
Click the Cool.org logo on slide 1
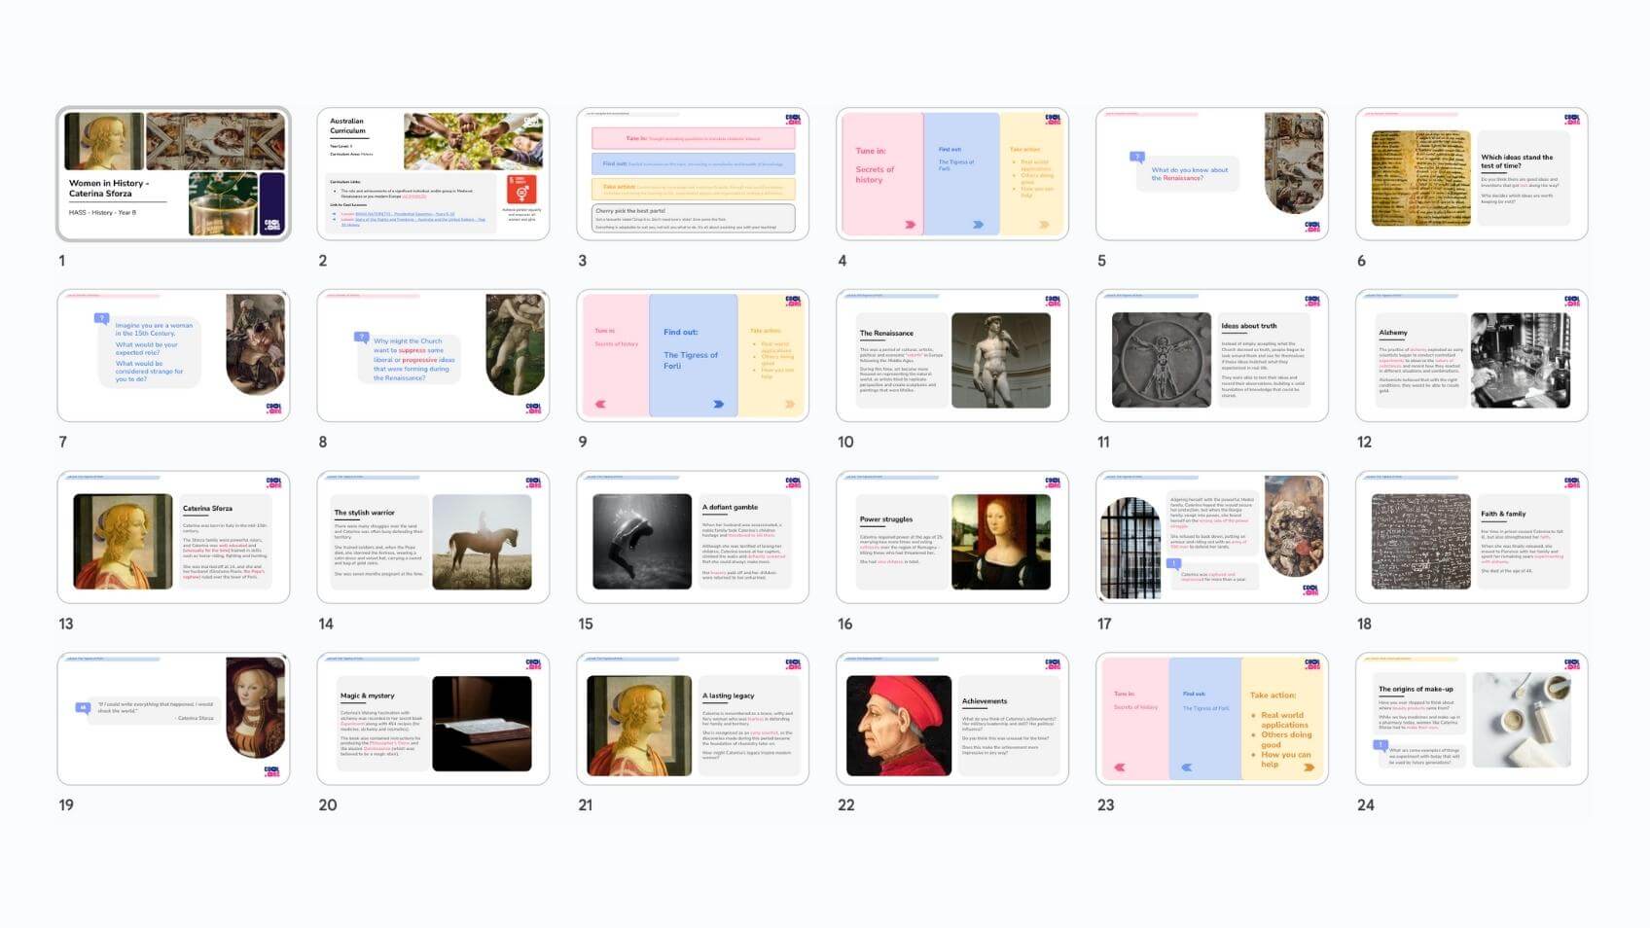272,222
